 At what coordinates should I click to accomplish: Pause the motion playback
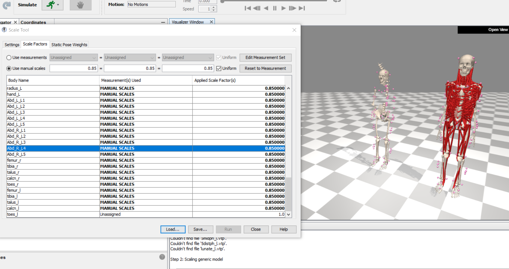275,8
